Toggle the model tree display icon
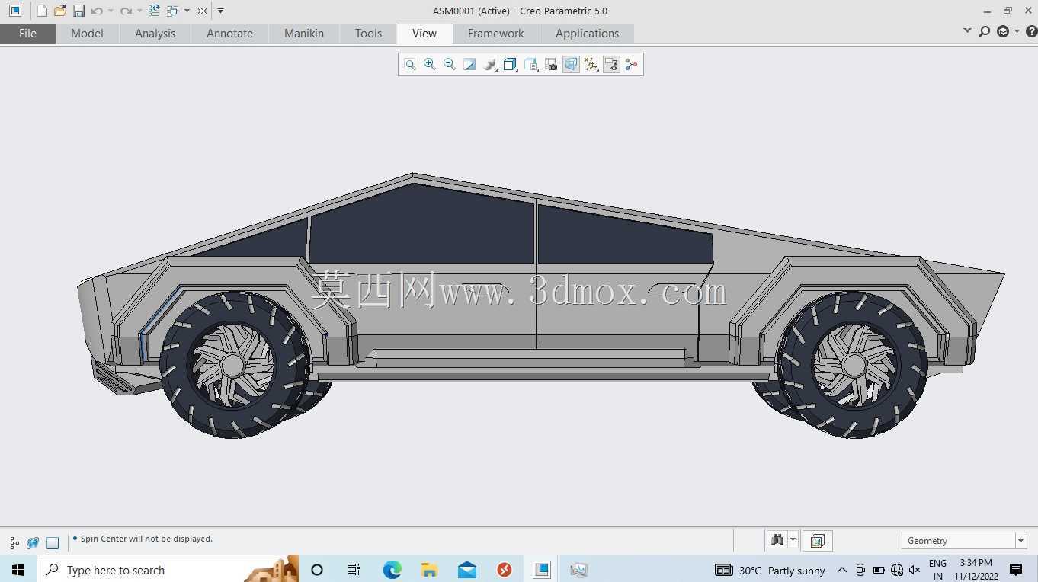 click(14, 543)
